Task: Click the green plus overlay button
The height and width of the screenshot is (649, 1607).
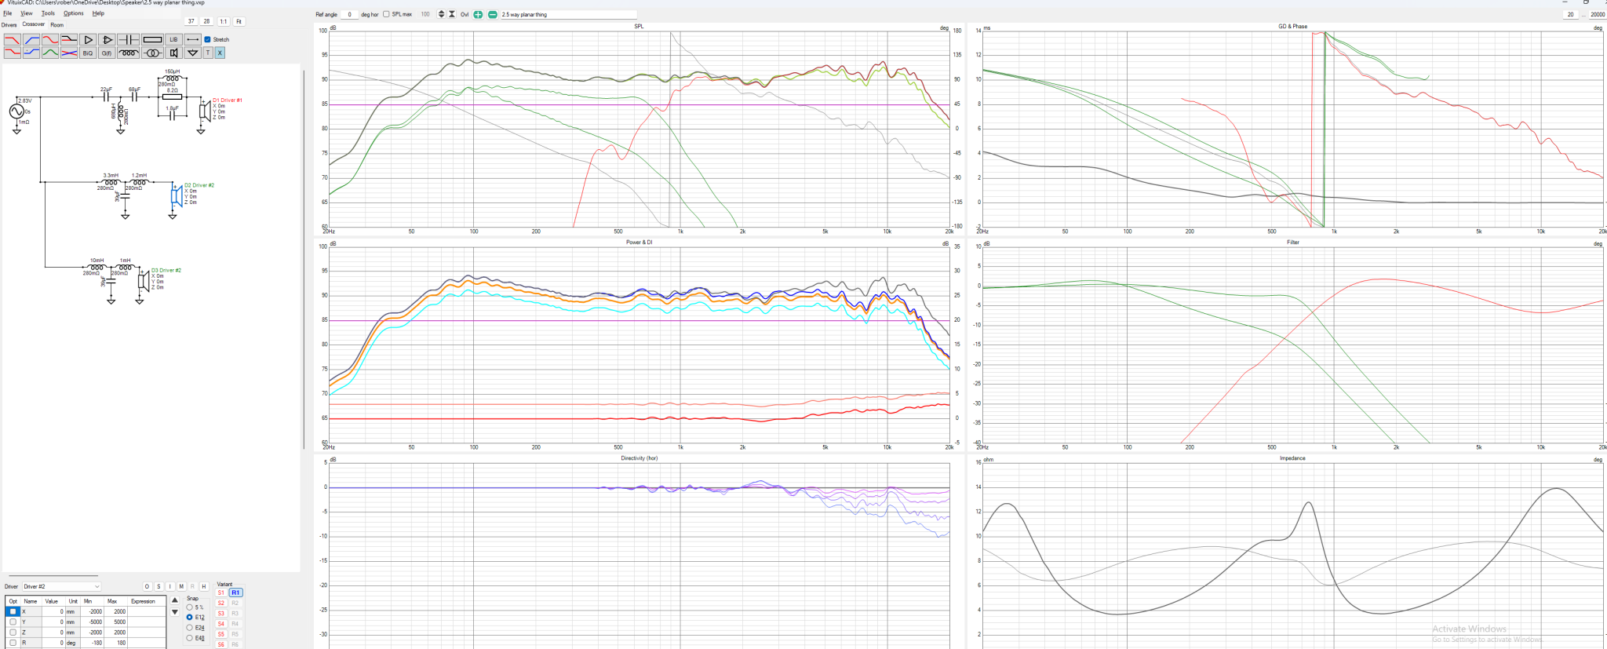Action: click(478, 14)
